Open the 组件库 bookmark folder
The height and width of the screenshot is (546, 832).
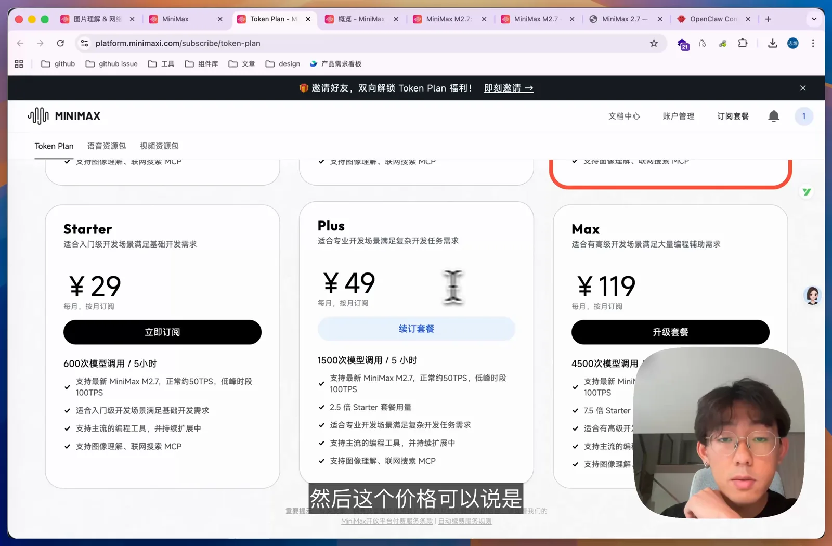click(201, 64)
